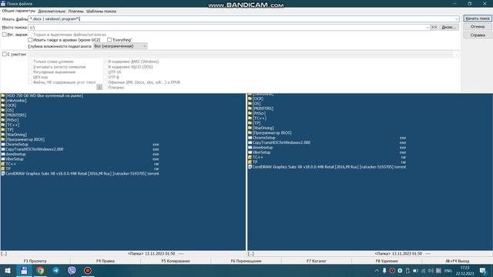The height and width of the screenshot is (277, 493).
Task: Select [Программатор BIOS] folder icon in right panel
Action: [250, 133]
